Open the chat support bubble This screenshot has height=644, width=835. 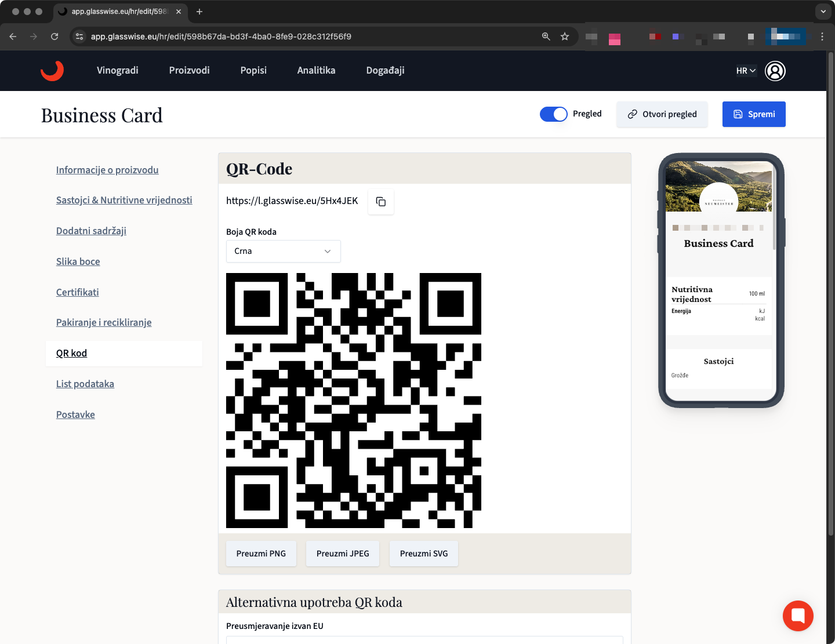coord(798,616)
